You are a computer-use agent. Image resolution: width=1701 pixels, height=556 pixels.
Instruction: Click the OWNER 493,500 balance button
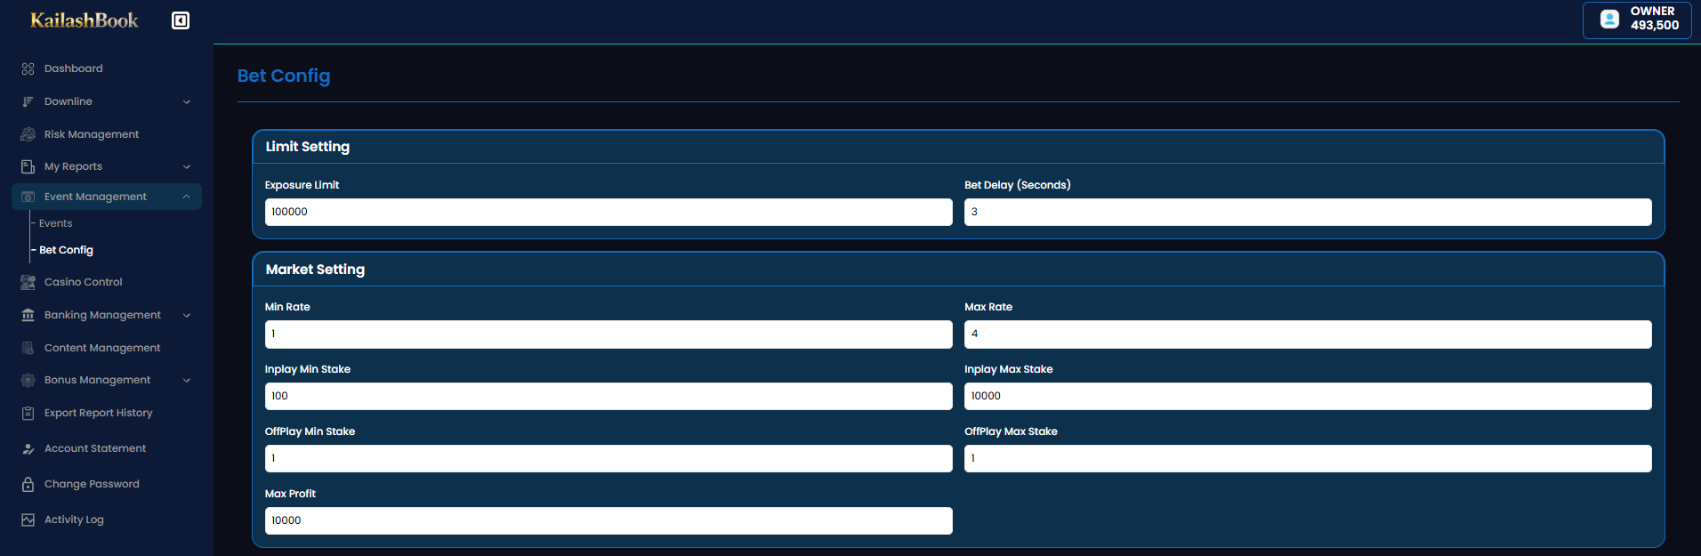1637,20
